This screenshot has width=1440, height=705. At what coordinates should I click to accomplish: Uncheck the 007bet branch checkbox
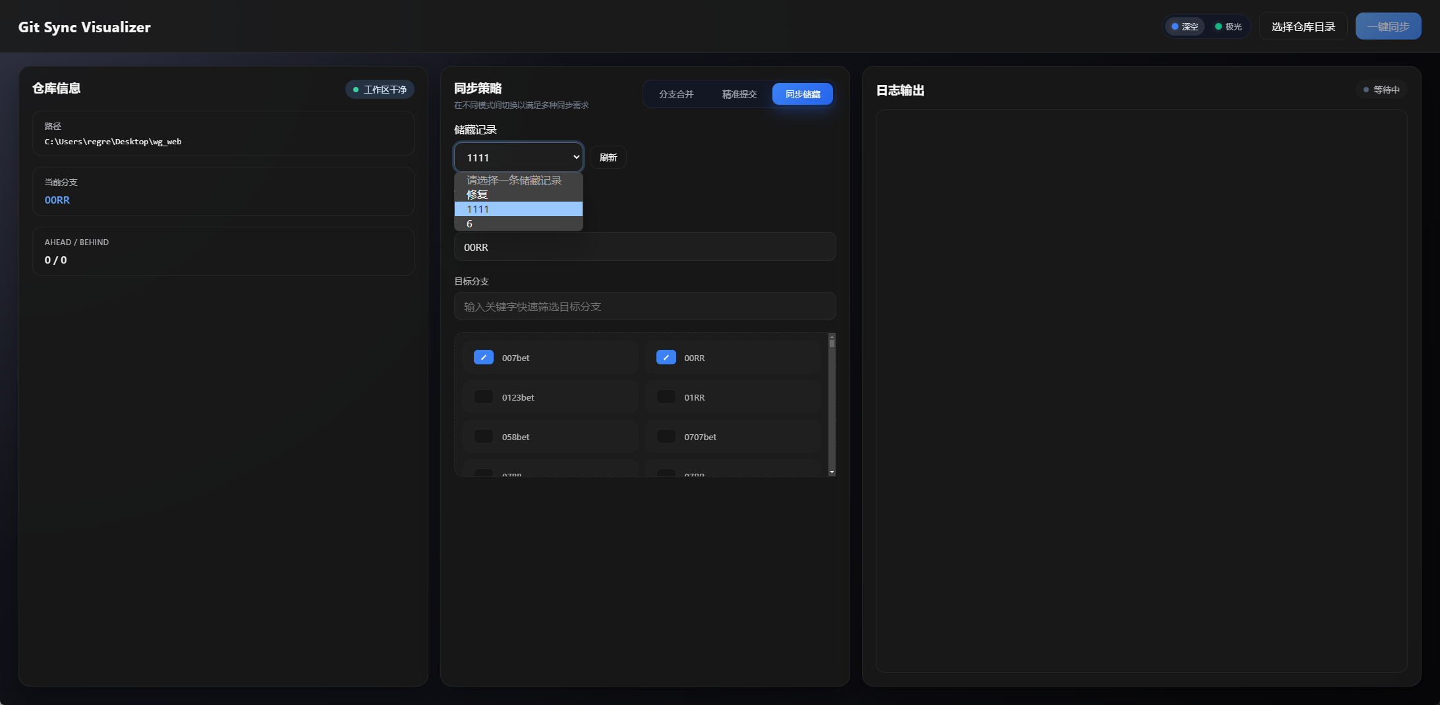[x=484, y=357]
